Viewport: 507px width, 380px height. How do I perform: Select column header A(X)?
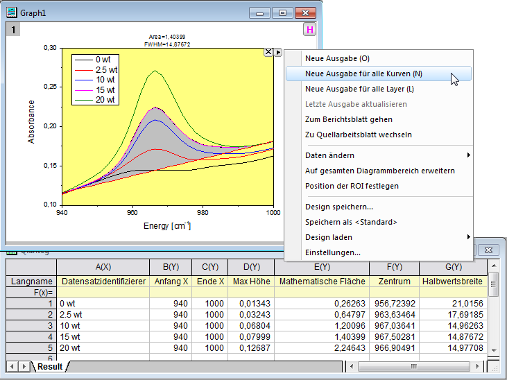(103, 267)
